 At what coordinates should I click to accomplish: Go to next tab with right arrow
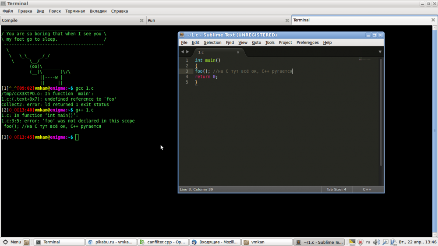pyautogui.click(x=188, y=52)
